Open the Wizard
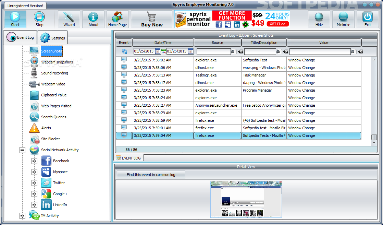This screenshot has width=383, height=225. point(69,19)
